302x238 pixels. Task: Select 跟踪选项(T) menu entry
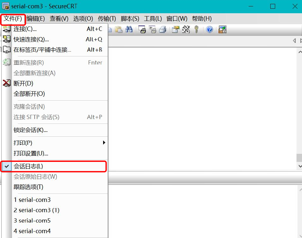tap(55, 187)
